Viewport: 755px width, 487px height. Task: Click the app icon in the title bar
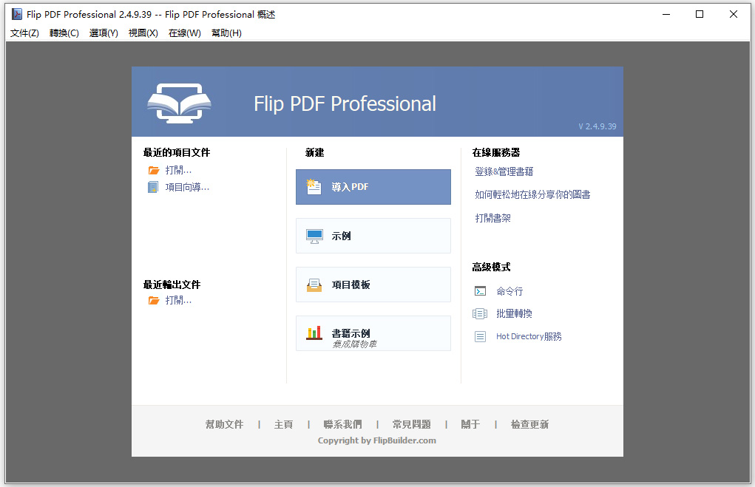coord(10,14)
